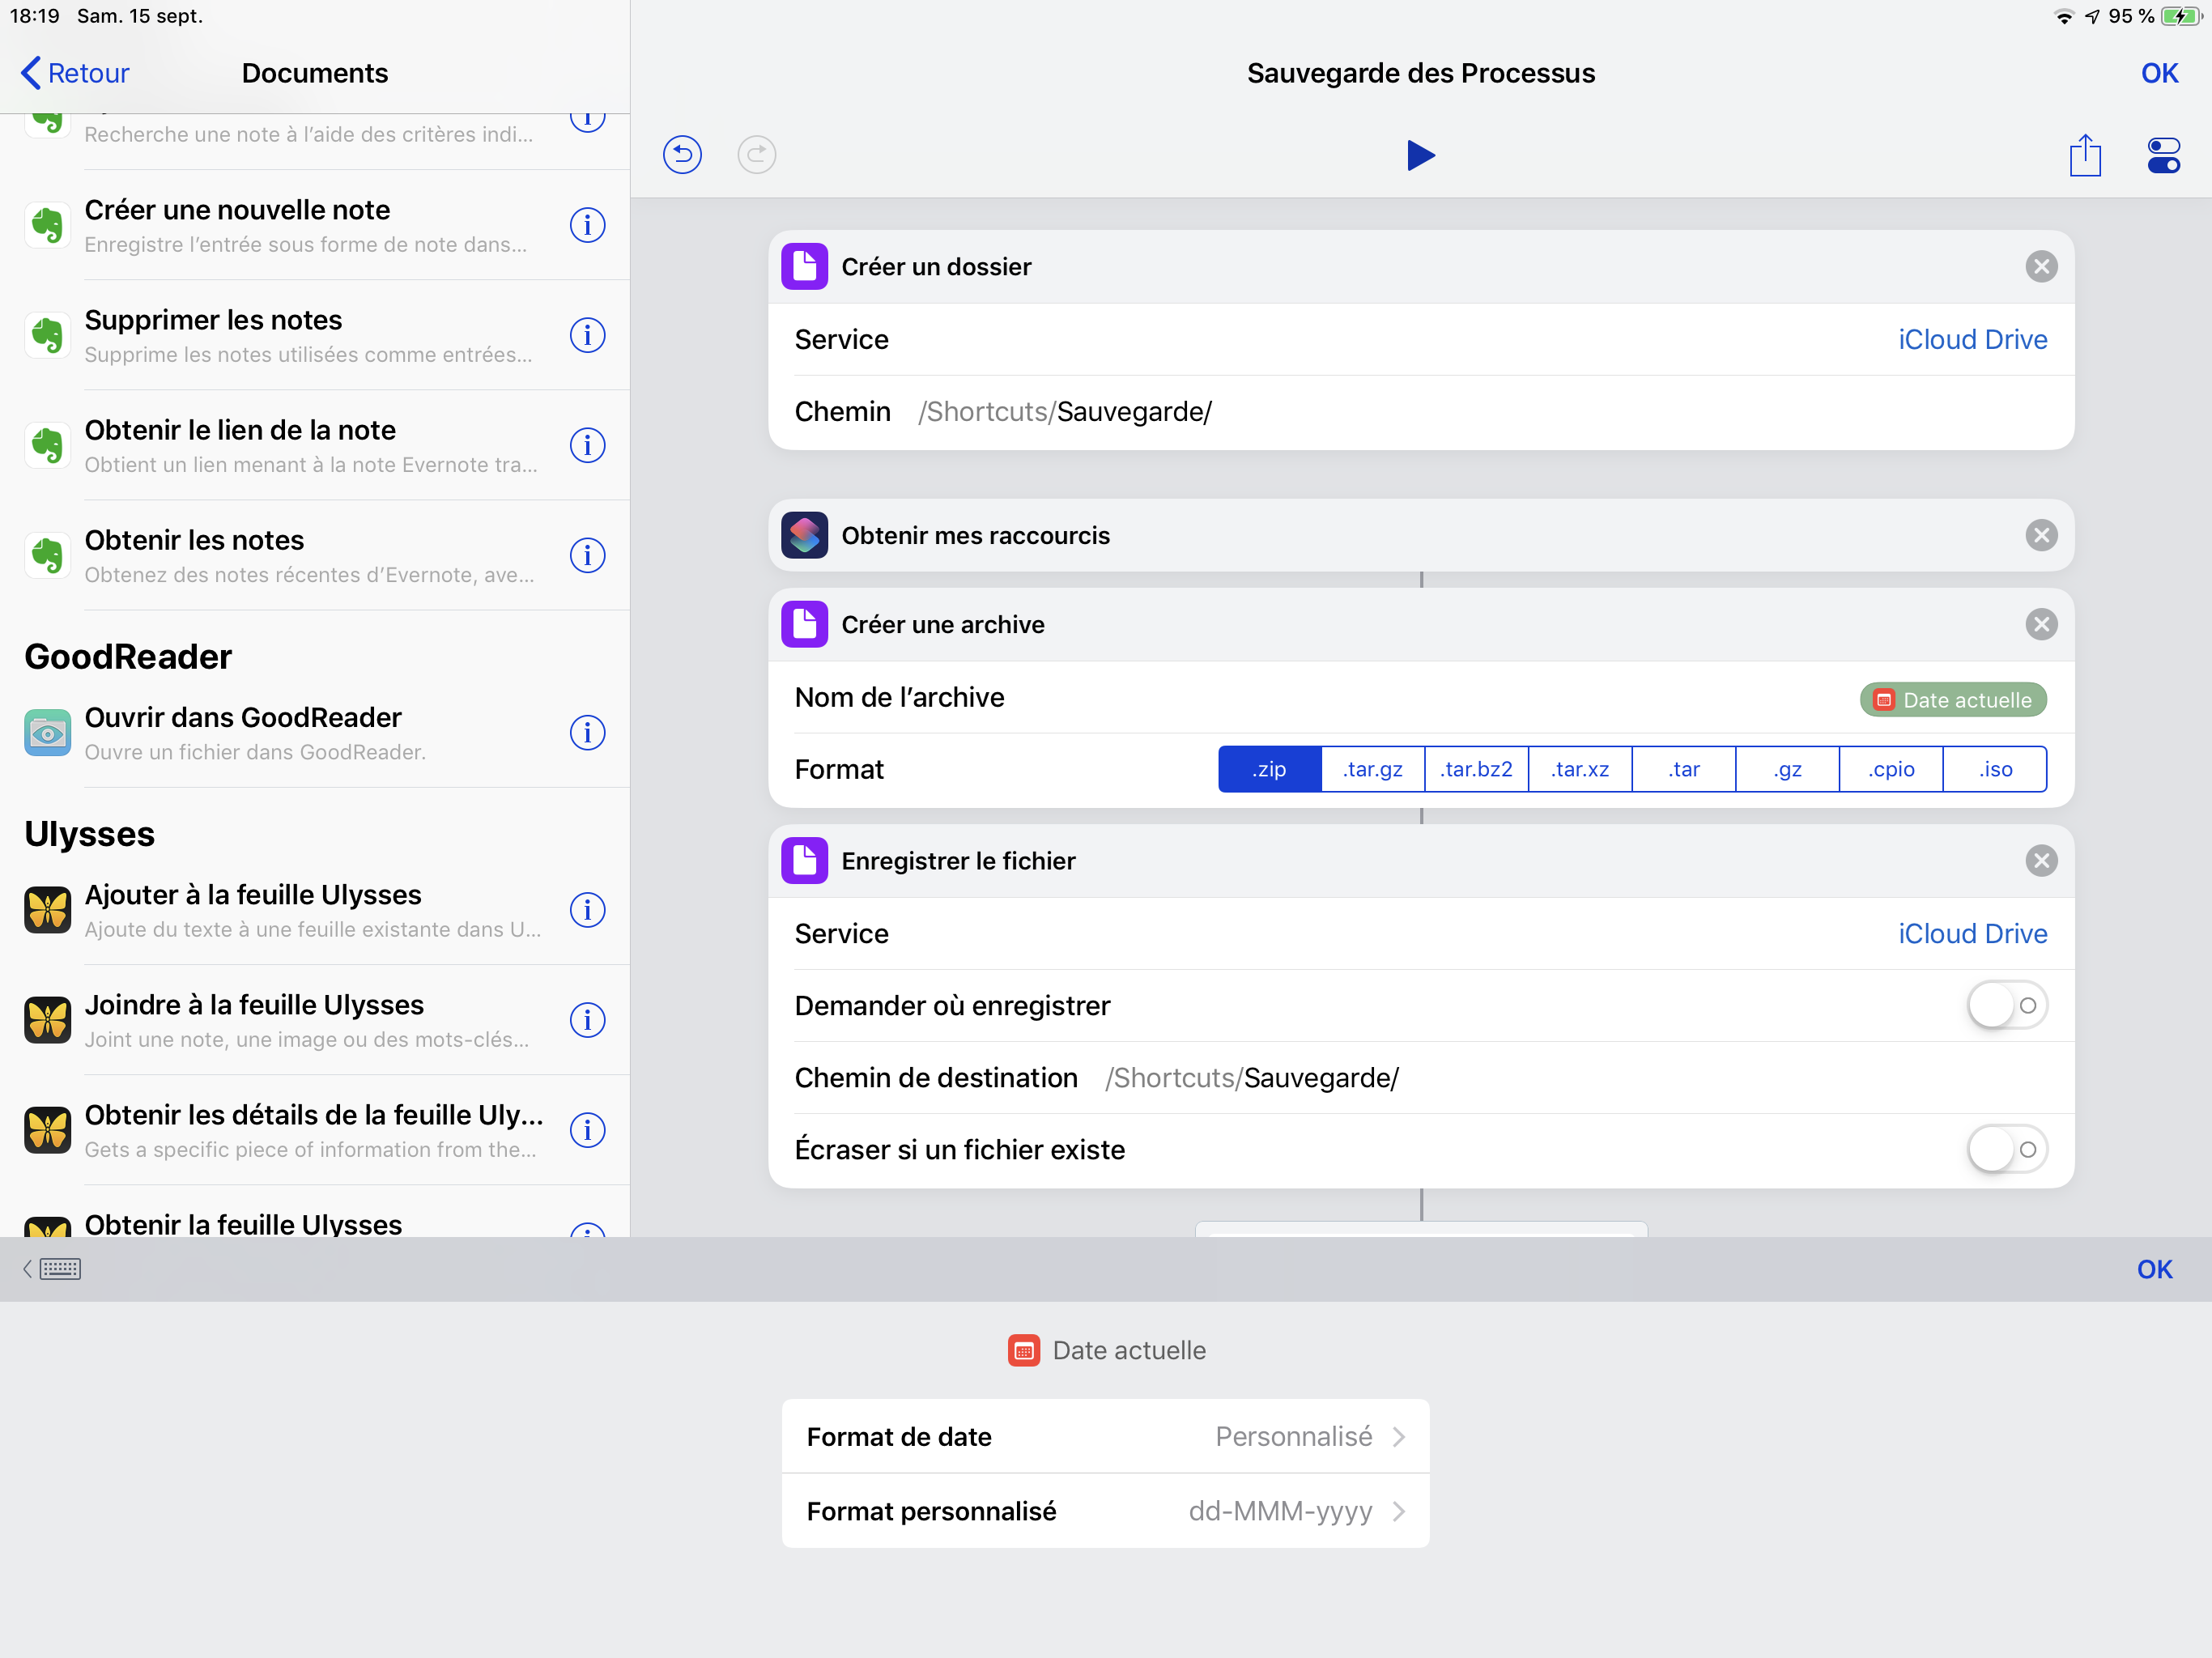Viewport: 2212px width, 1658px height.
Task: Select .iso format segment
Action: [x=1994, y=770]
